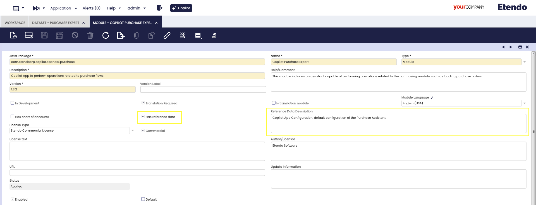Click the Version field 1.3.2
The width and height of the screenshot is (536, 205).
pyautogui.click(x=73, y=89)
